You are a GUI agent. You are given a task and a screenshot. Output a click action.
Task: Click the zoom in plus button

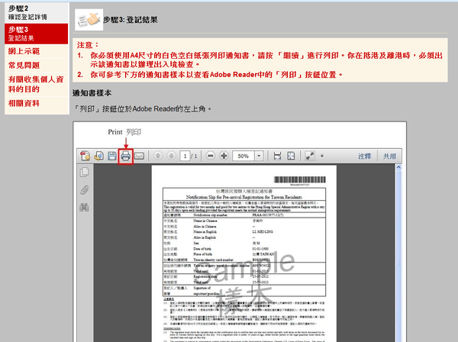coord(223,155)
